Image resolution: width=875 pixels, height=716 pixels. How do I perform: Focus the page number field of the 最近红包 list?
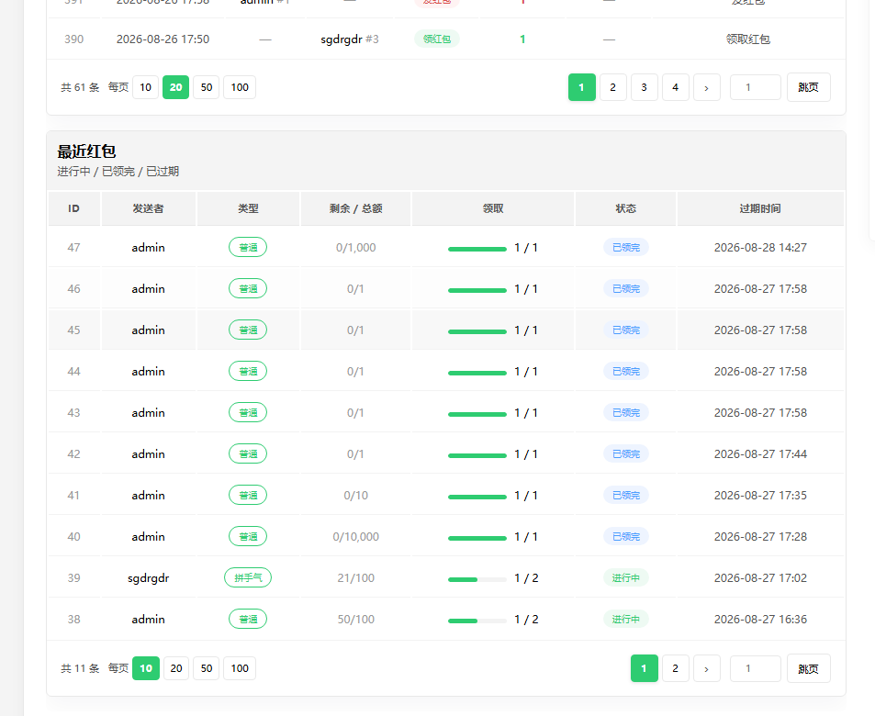755,668
